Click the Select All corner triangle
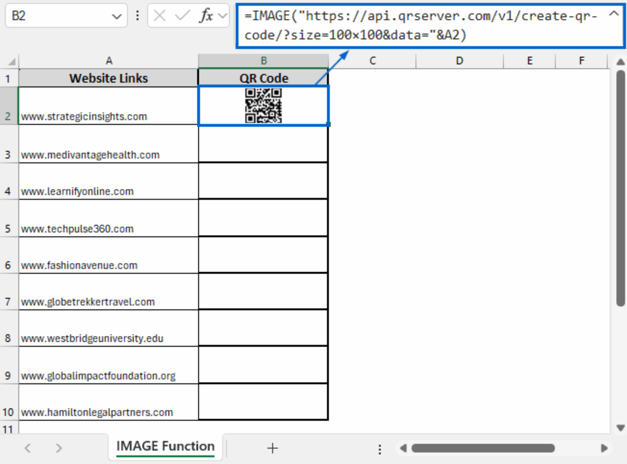Screen dimensions: 627x464 (x=12, y=62)
